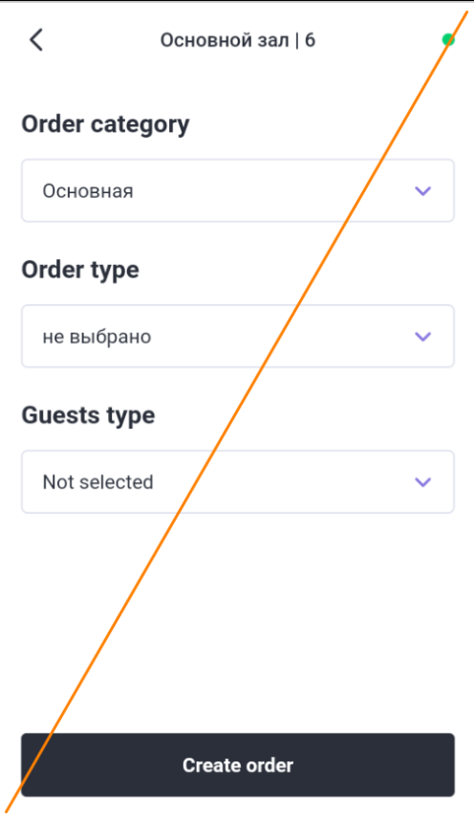The image size is (474, 817).
Task: Open the Order category dropdown
Action: (238, 190)
